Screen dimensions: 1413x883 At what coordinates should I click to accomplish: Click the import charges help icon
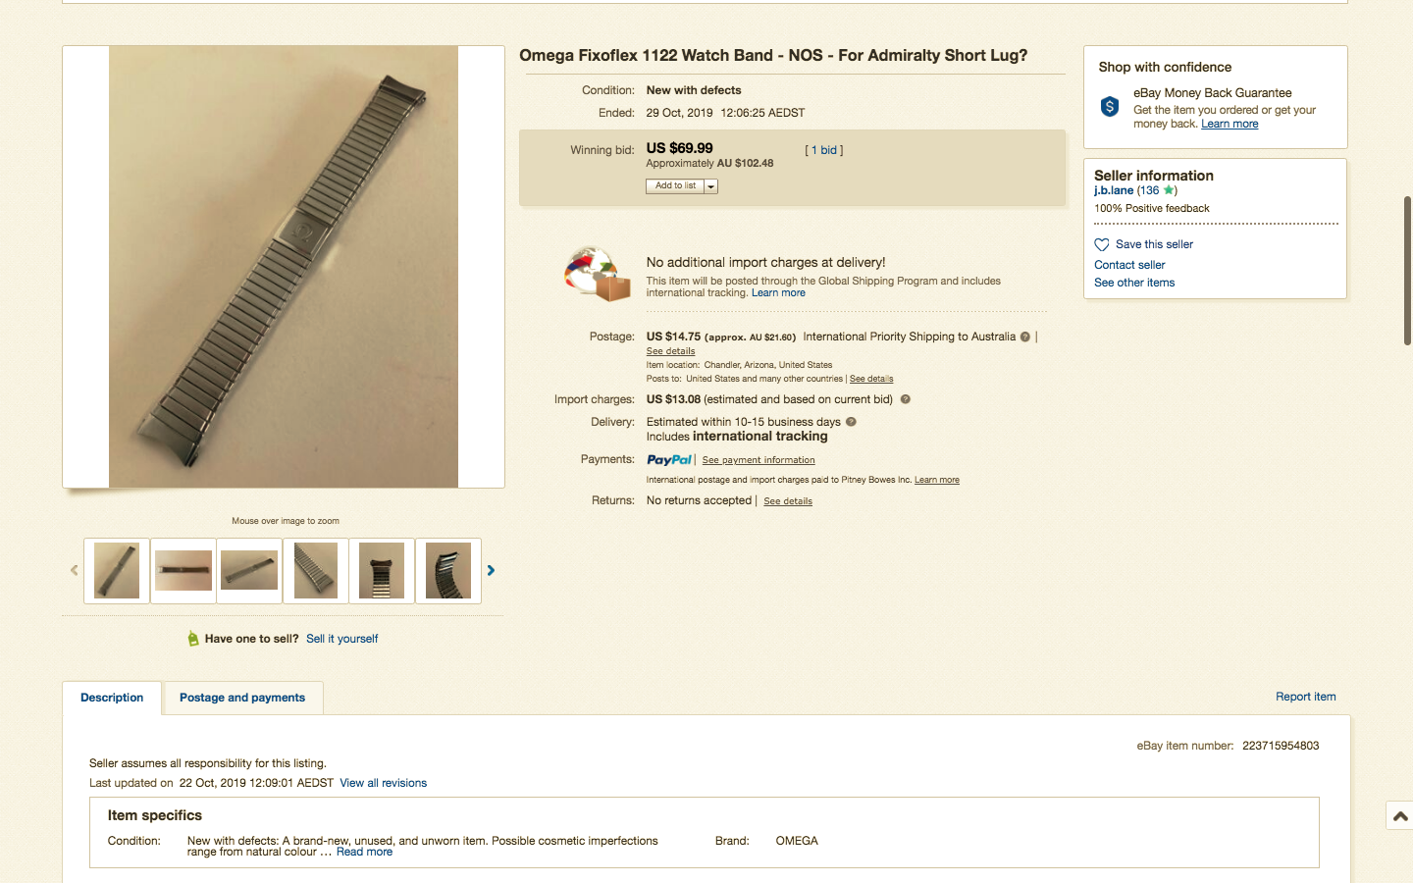(906, 399)
